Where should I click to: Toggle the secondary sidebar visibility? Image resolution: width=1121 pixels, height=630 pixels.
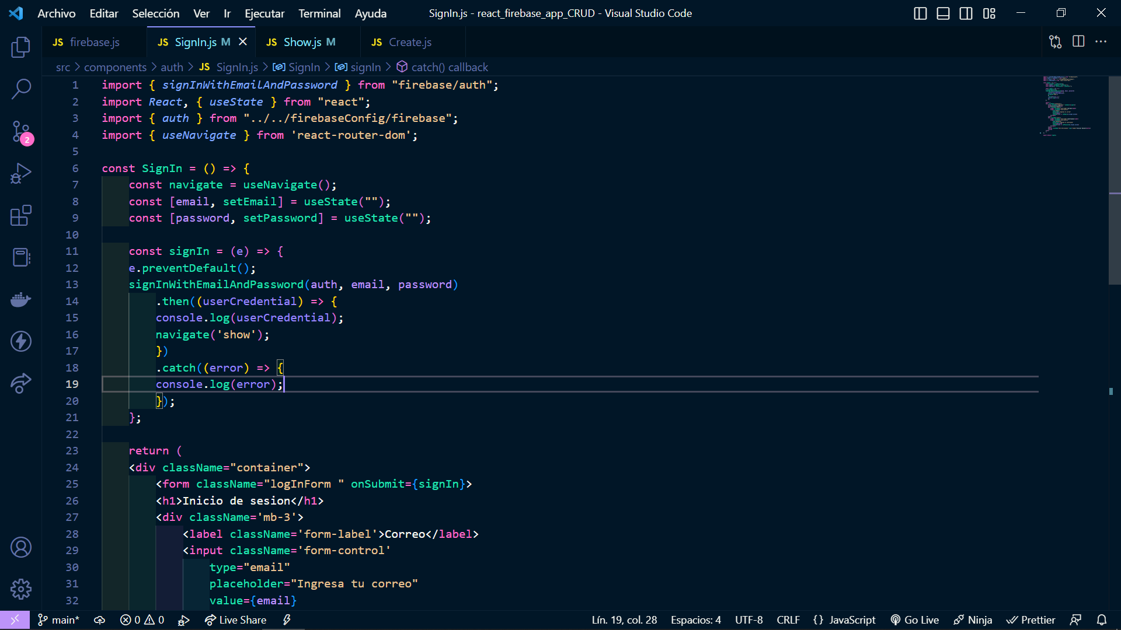[966, 13]
